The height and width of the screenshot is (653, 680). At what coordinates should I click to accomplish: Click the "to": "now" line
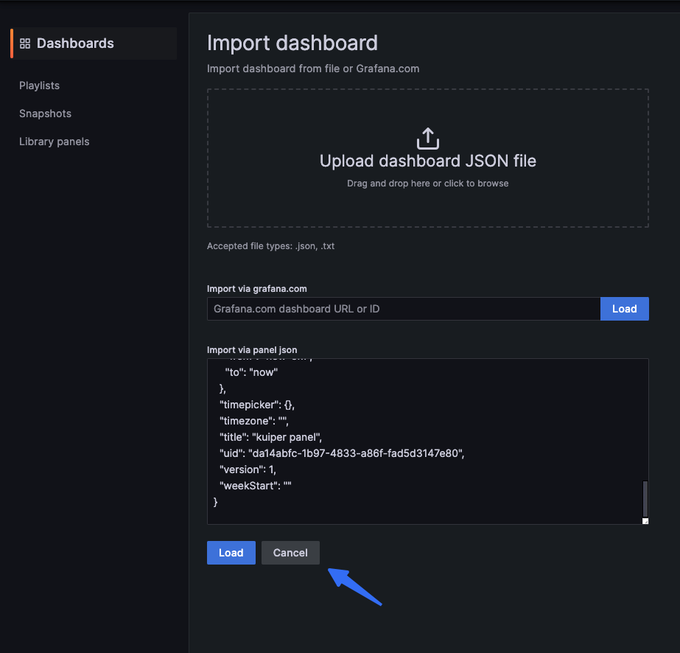251,372
